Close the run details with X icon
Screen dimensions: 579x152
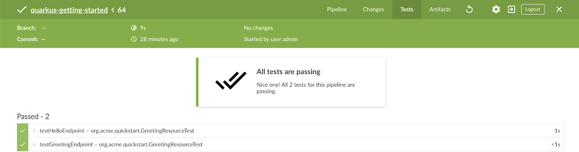[559, 9]
